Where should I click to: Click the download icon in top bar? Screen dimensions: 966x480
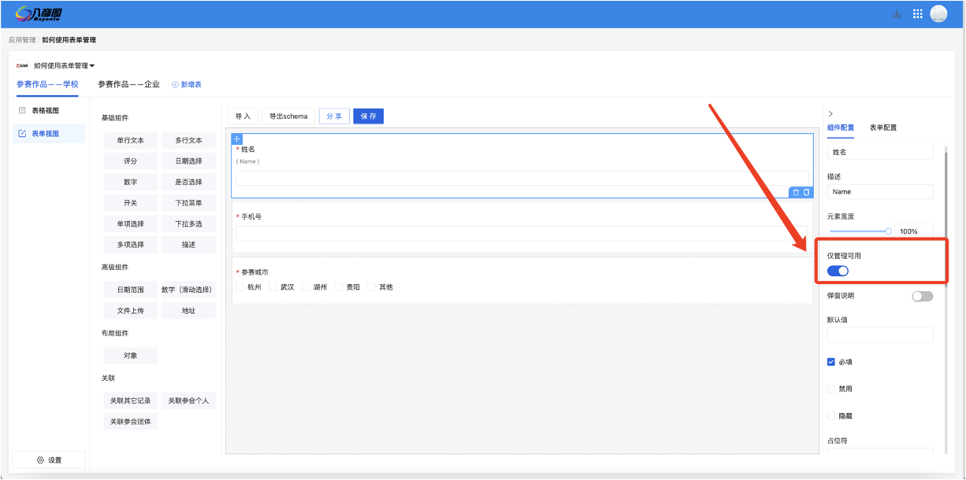pos(897,13)
